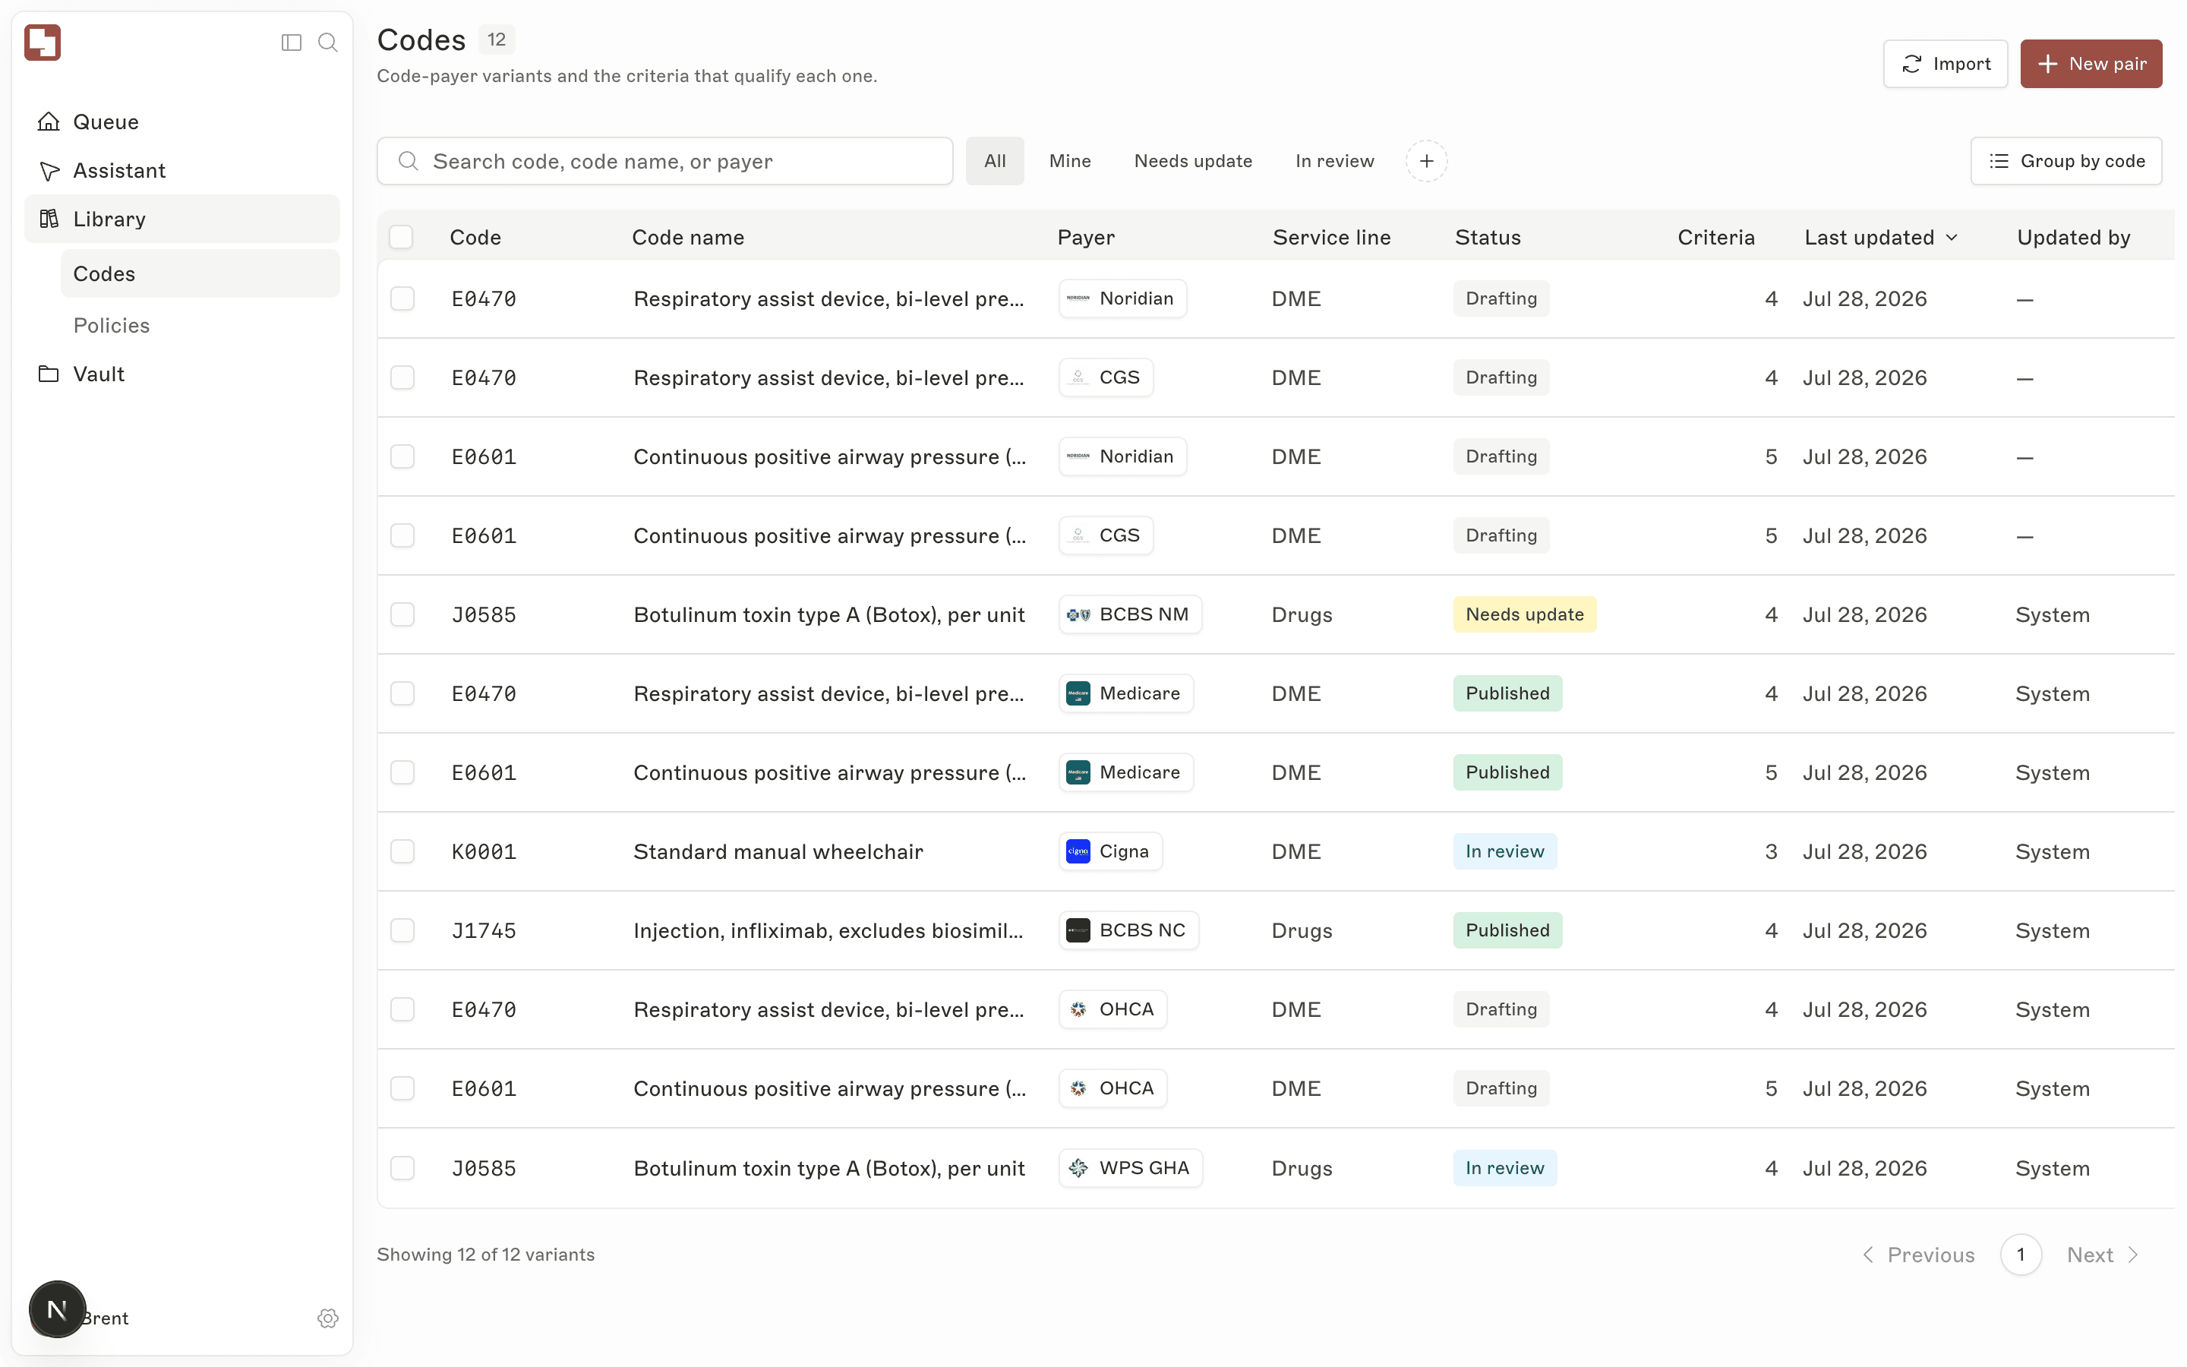Click In review badge on K0001 row
The height and width of the screenshot is (1367, 2187).
coord(1504,851)
